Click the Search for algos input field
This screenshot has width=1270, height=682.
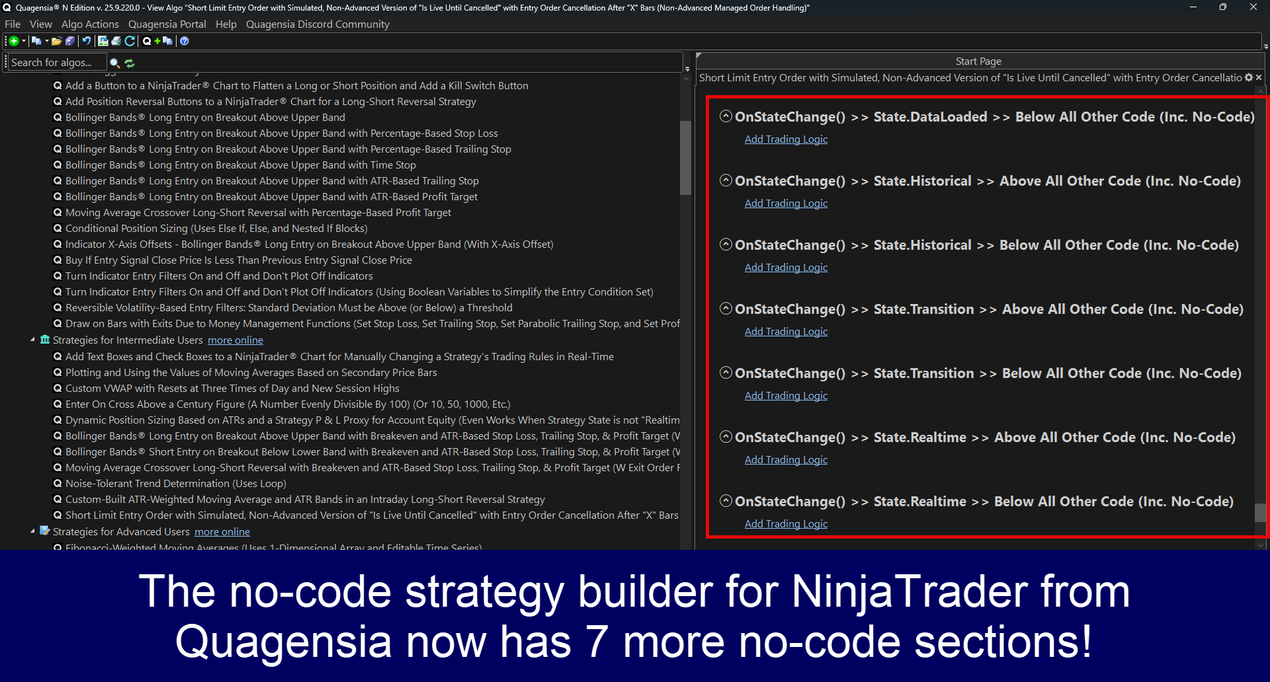57,62
